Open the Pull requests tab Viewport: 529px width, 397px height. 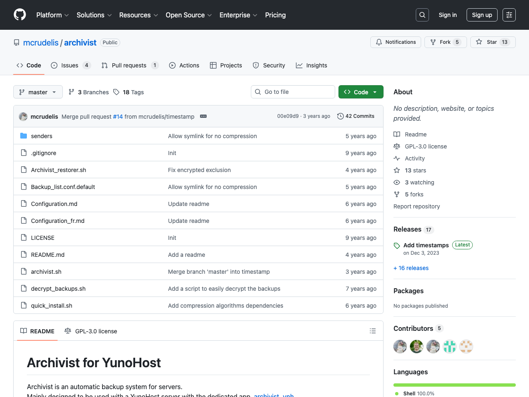click(x=129, y=65)
